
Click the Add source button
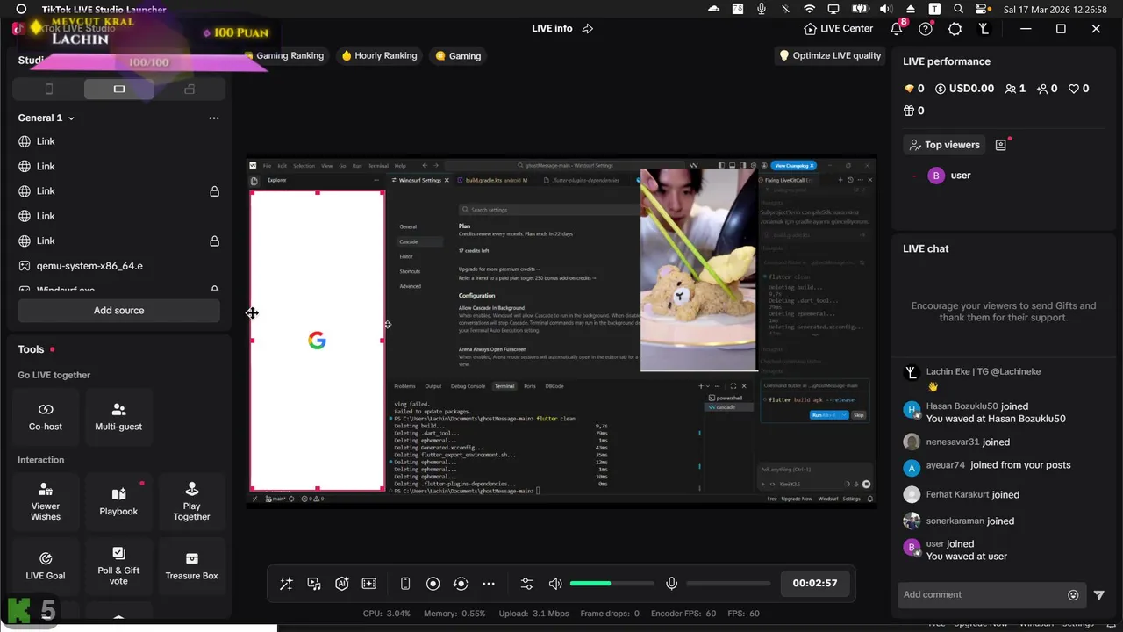pyautogui.click(x=118, y=311)
